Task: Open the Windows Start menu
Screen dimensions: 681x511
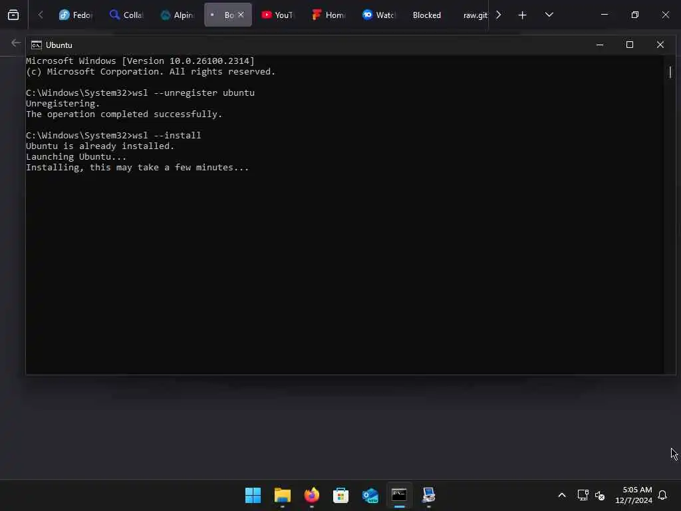Action: (x=253, y=495)
